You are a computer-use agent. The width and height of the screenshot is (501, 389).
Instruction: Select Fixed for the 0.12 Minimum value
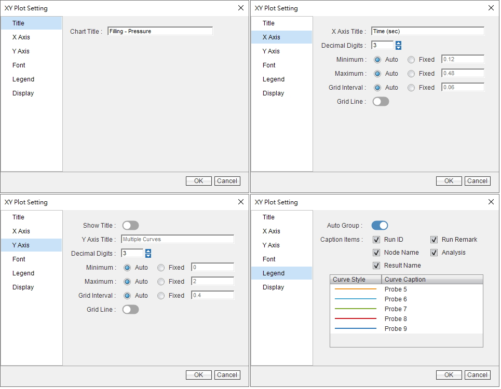coord(411,60)
